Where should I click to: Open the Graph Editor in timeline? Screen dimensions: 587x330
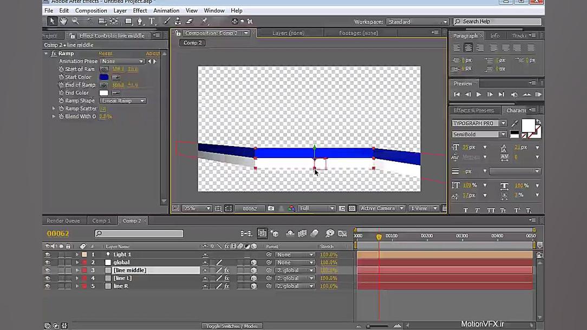point(342,234)
